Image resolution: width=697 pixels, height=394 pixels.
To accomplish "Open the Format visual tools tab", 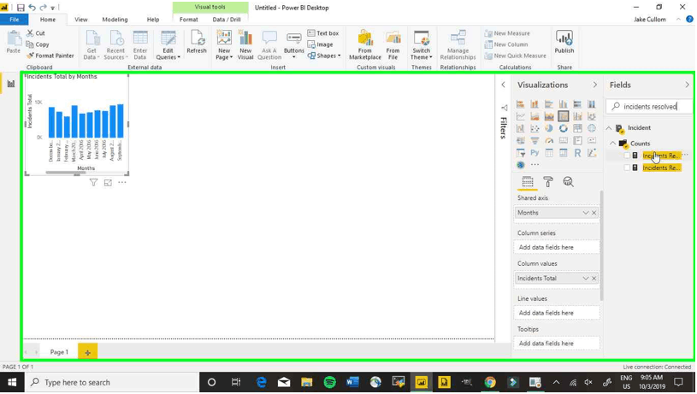I will pyautogui.click(x=188, y=20).
